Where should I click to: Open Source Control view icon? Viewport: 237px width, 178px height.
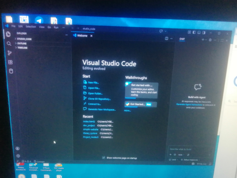[x=9, y=53]
